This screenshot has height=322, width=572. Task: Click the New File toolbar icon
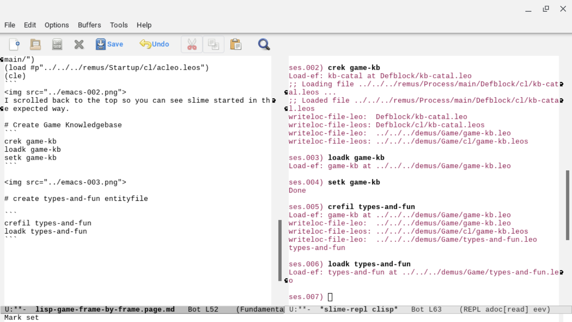[x=14, y=44]
